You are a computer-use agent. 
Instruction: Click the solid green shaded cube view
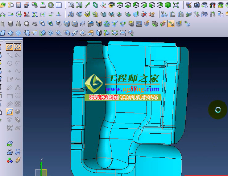tap(168, 5)
